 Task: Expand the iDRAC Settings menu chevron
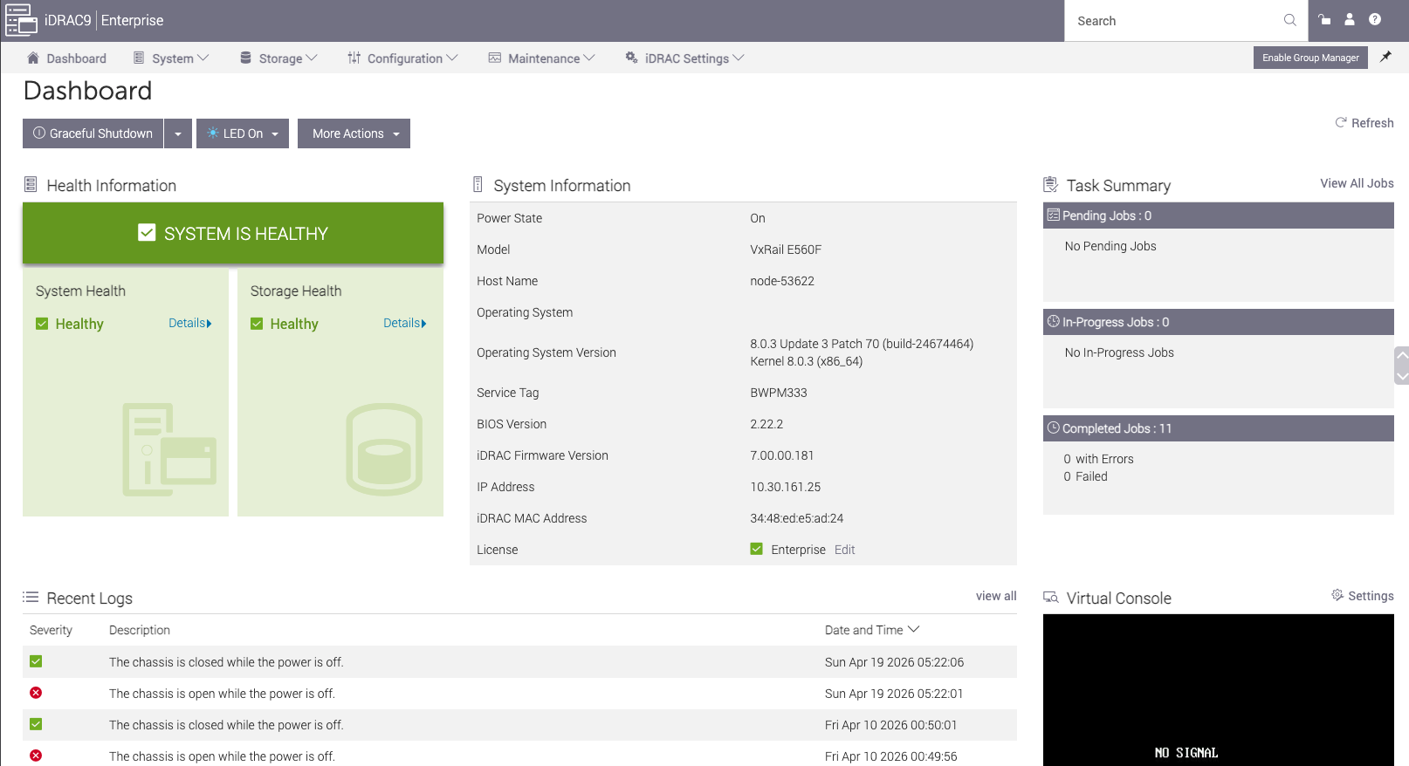pos(739,58)
